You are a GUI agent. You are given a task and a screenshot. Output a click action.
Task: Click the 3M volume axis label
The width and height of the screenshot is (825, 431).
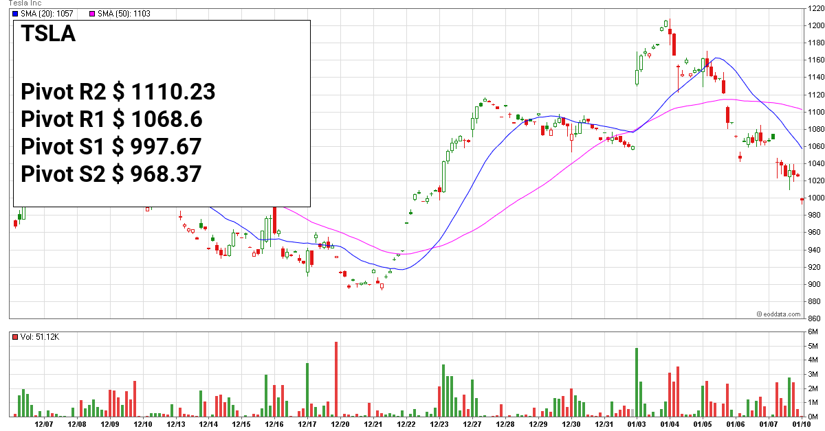click(813, 374)
